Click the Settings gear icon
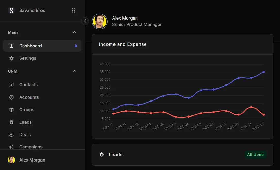The height and width of the screenshot is (170, 280). (11, 58)
